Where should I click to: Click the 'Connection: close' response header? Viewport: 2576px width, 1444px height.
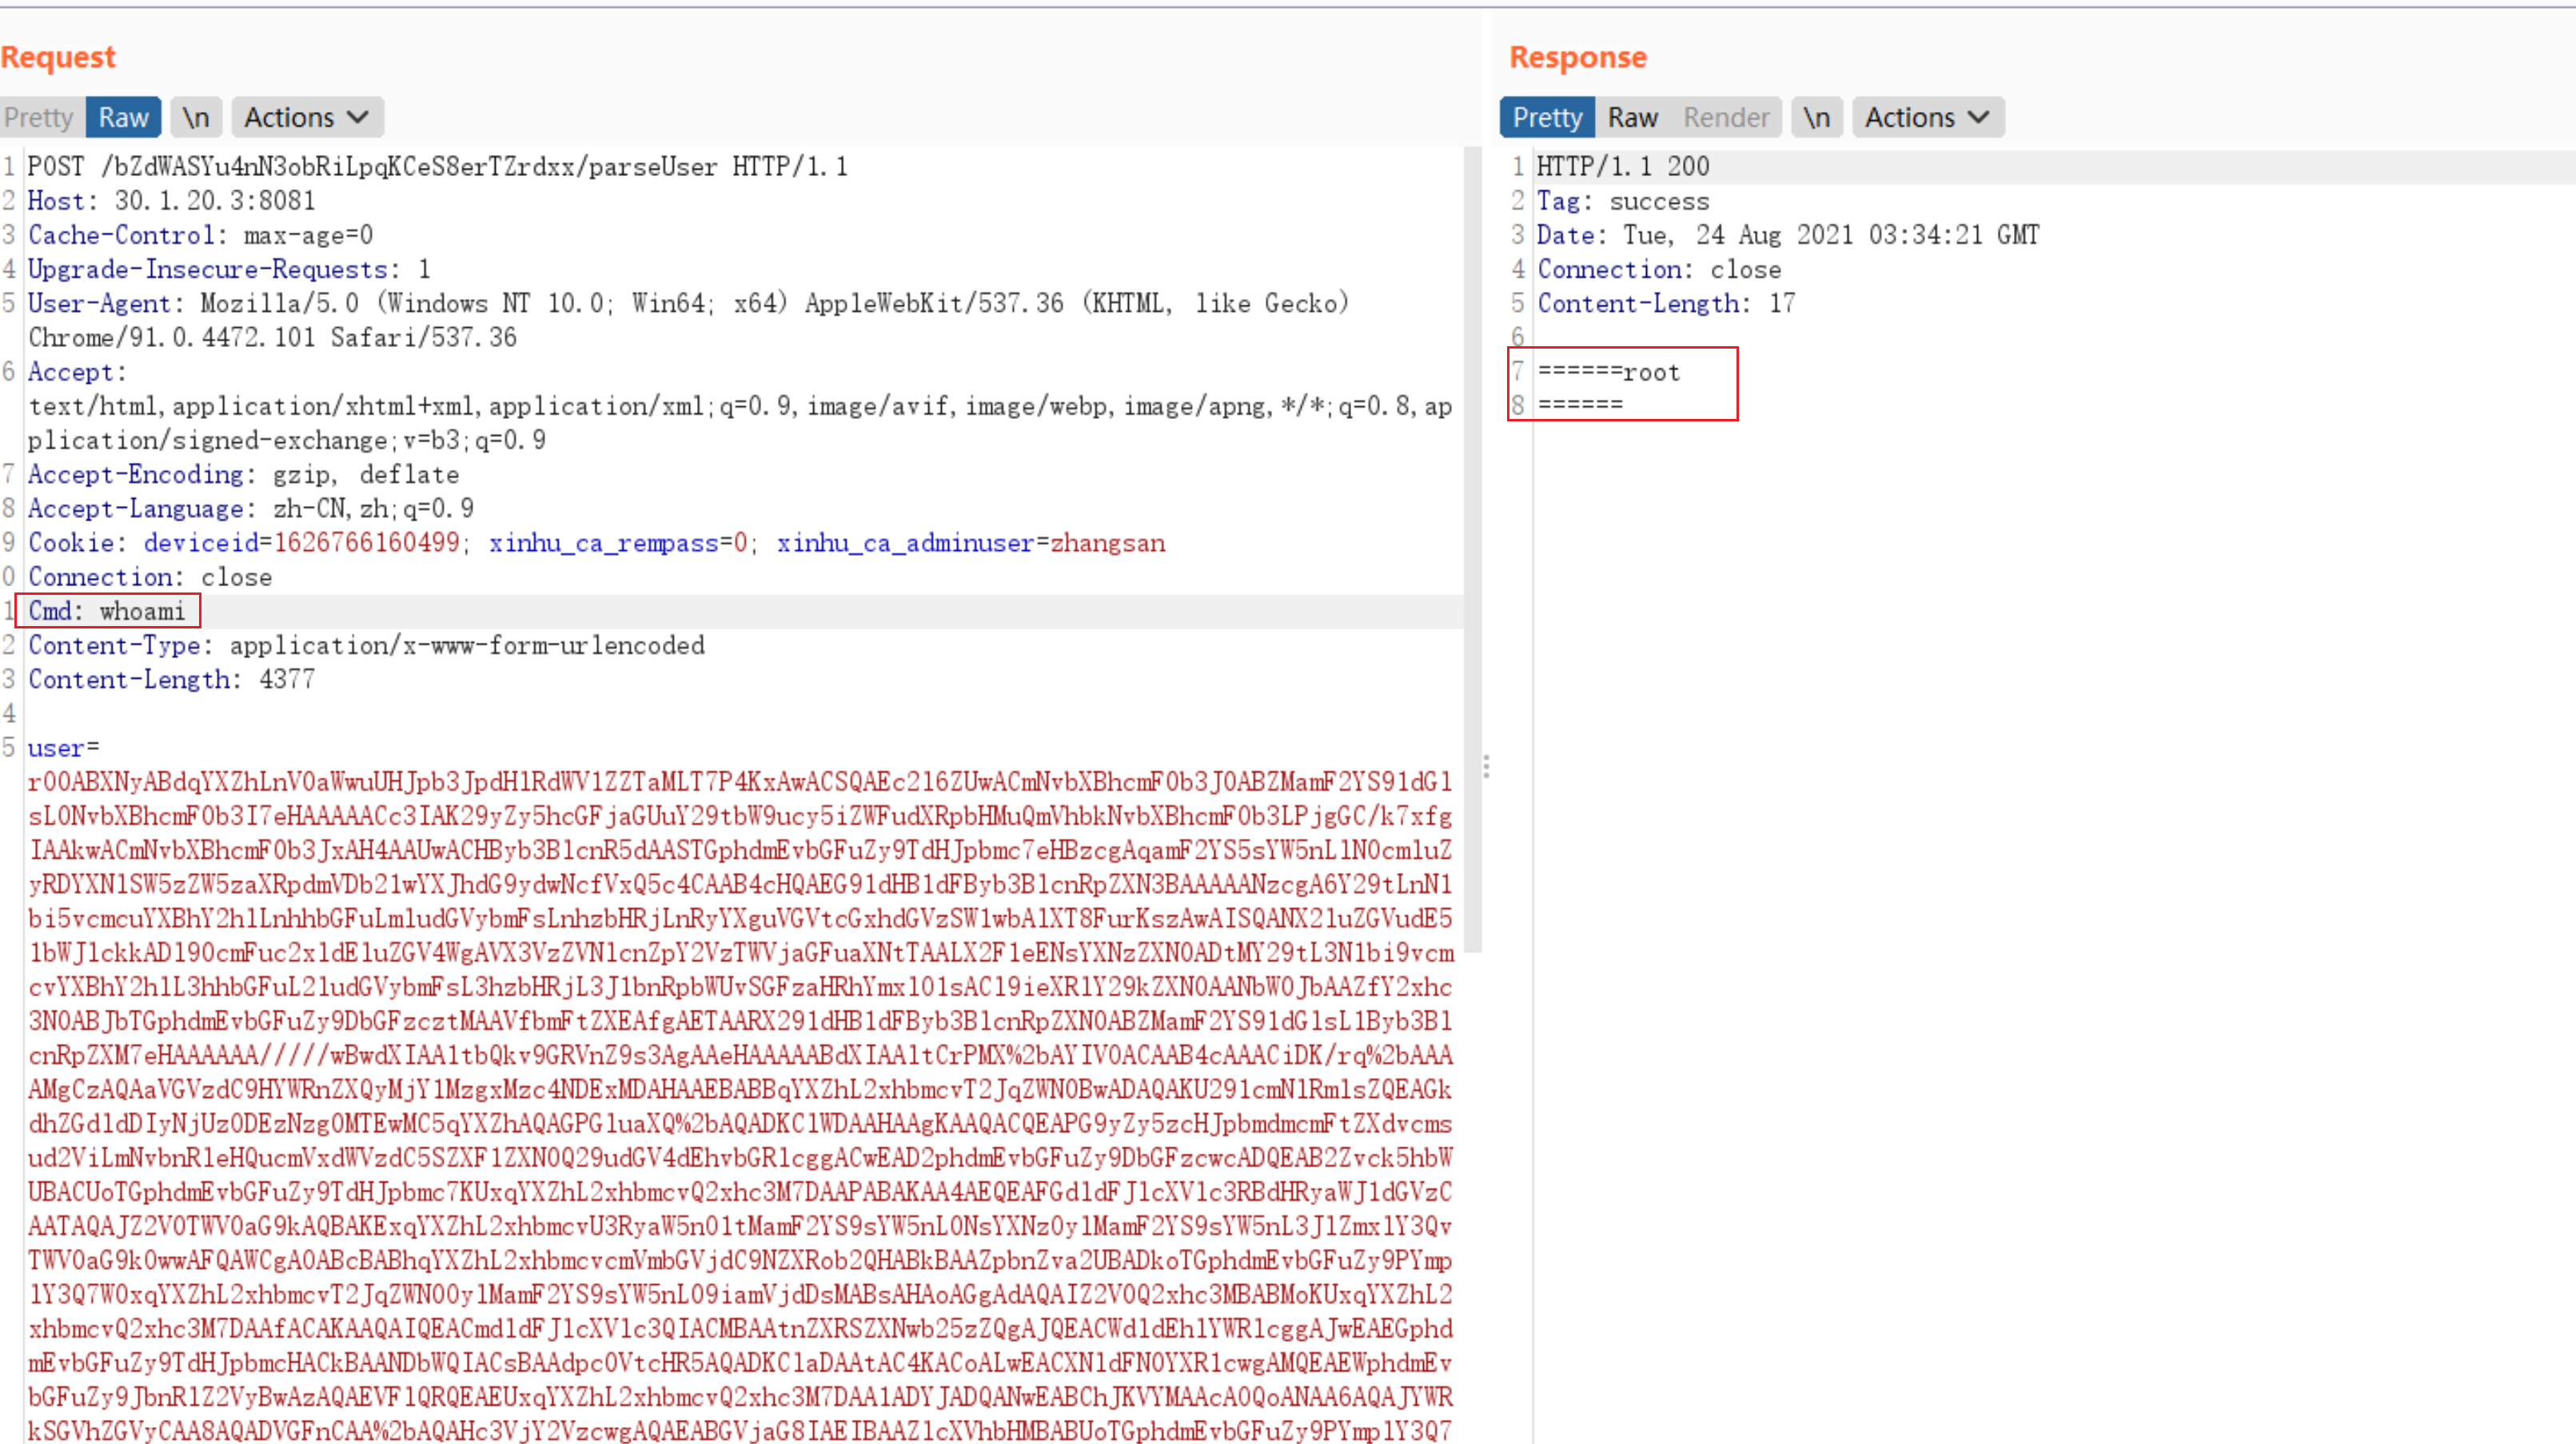click(1659, 269)
